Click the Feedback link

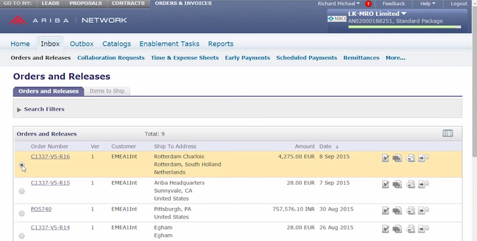pyautogui.click(x=394, y=4)
